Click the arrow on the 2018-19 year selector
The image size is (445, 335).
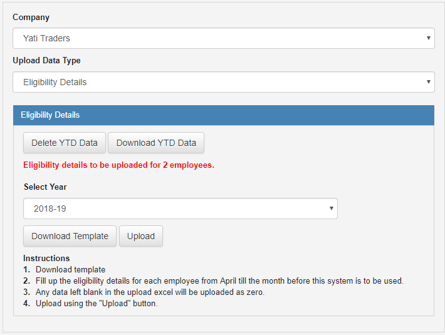coord(332,209)
